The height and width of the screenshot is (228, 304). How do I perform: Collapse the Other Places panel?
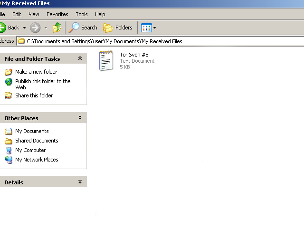(80, 118)
